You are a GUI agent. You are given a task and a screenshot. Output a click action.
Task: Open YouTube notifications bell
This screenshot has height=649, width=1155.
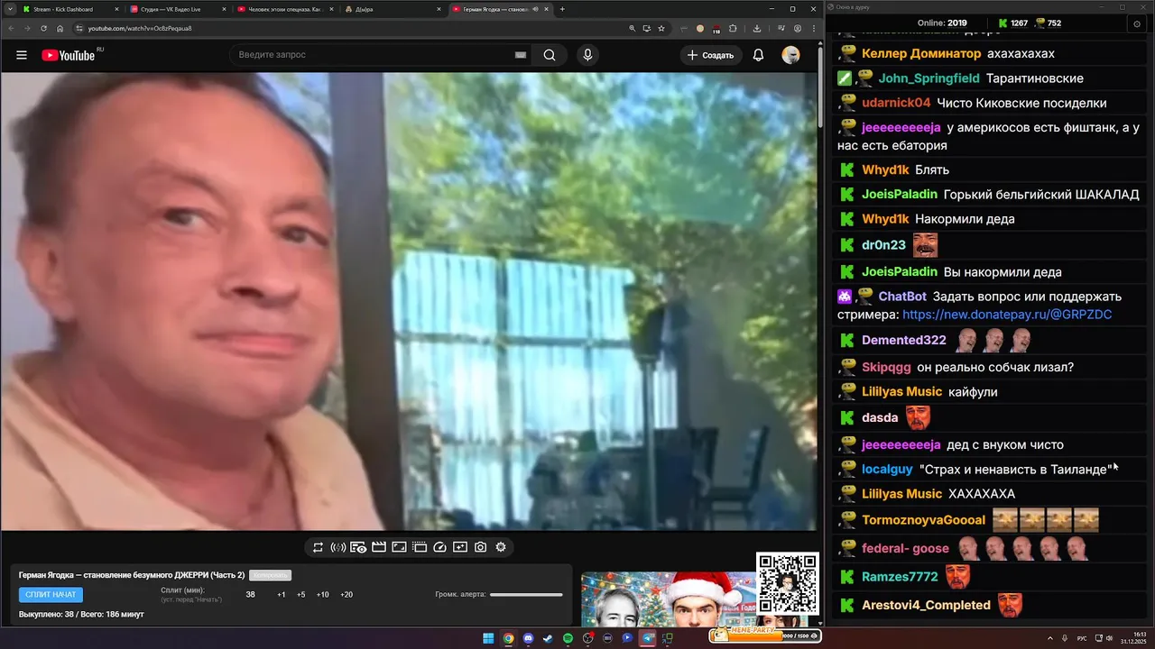tap(758, 55)
